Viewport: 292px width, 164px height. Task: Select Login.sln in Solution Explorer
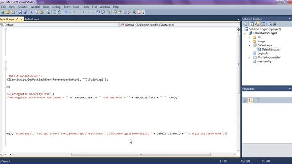(x=263, y=54)
